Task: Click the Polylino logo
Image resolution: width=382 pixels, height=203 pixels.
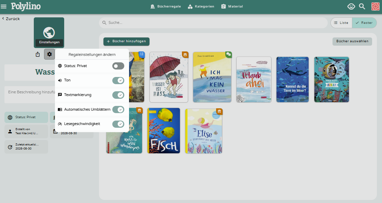Action: (26, 6)
